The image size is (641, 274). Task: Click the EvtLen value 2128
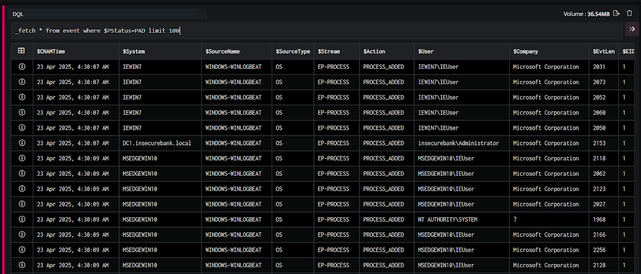click(x=599, y=265)
